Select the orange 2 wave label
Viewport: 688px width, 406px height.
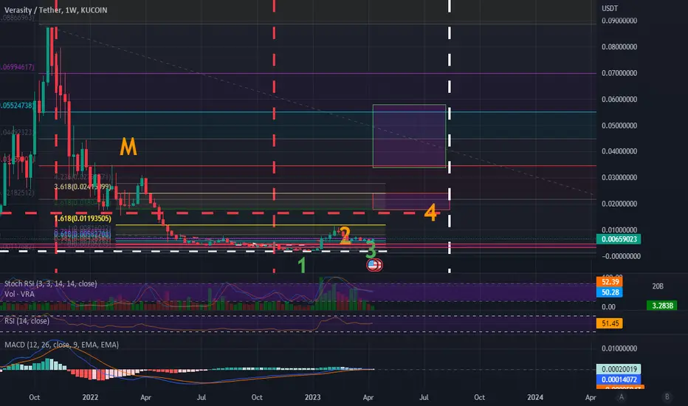coord(345,235)
